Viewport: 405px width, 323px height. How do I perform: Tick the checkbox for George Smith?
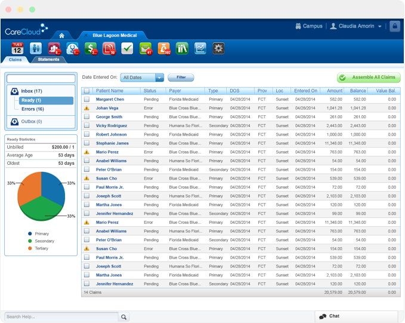[86, 117]
